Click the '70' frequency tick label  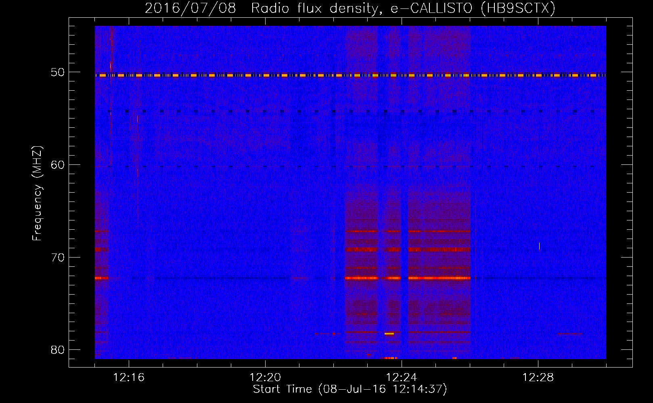[x=58, y=258]
